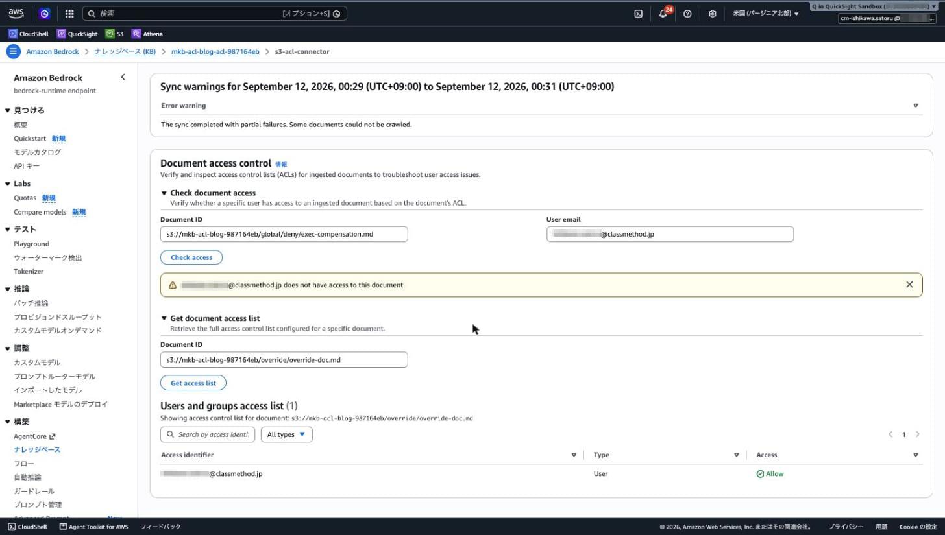Screen dimensions: 945x535
Task: Open プライバシー footer link
Action: pos(846,527)
